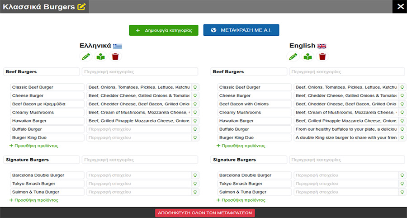Click Greek Creamy Mushrooms name field

[47, 112]
